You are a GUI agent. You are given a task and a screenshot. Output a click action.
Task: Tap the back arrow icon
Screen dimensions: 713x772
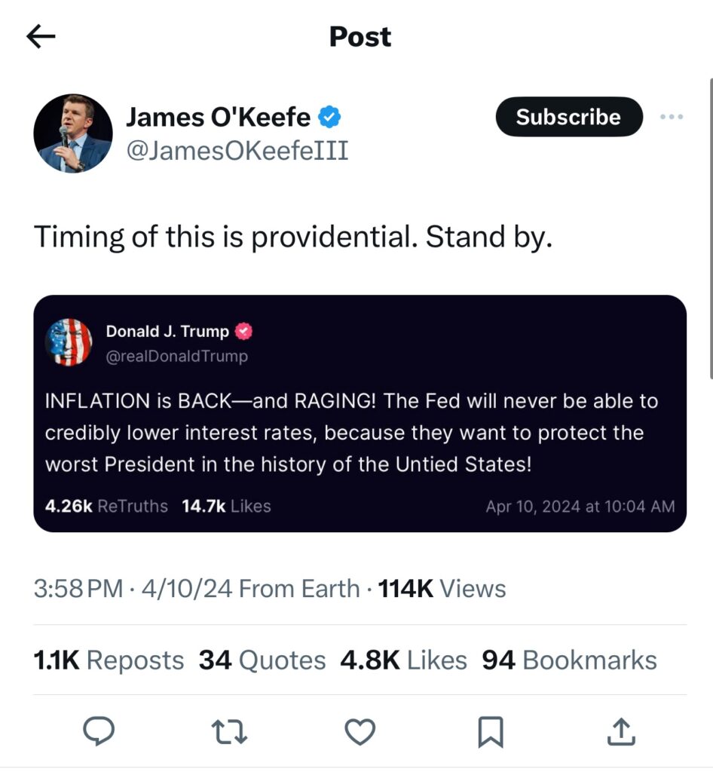(x=41, y=37)
